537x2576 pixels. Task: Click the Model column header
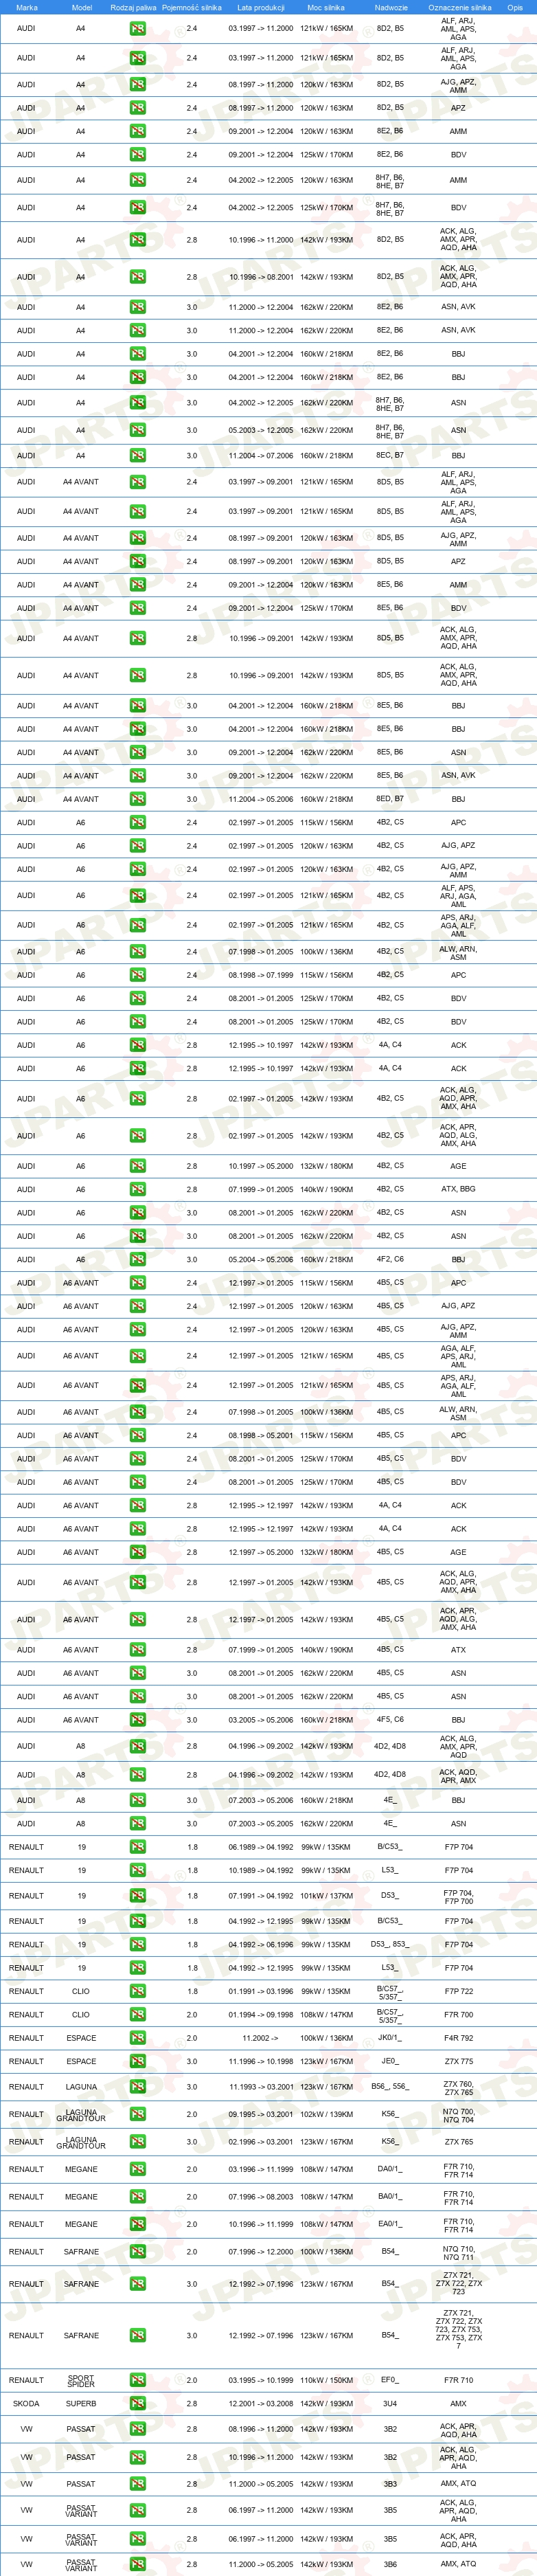(x=82, y=7)
